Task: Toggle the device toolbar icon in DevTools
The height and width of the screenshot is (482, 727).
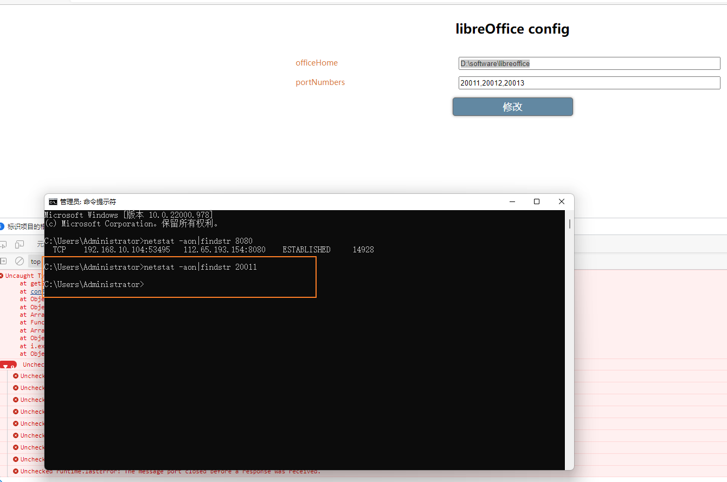Action: 20,244
